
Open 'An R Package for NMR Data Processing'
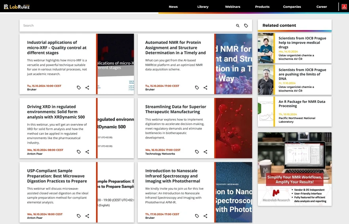[x=302, y=104]
